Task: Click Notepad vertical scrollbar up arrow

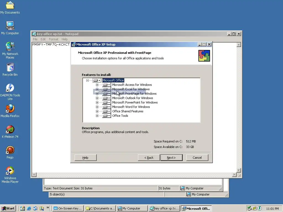Action: 239,45
